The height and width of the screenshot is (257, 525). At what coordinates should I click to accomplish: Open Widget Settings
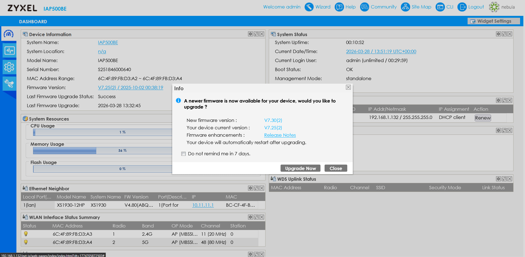click(x=494, y=21)
